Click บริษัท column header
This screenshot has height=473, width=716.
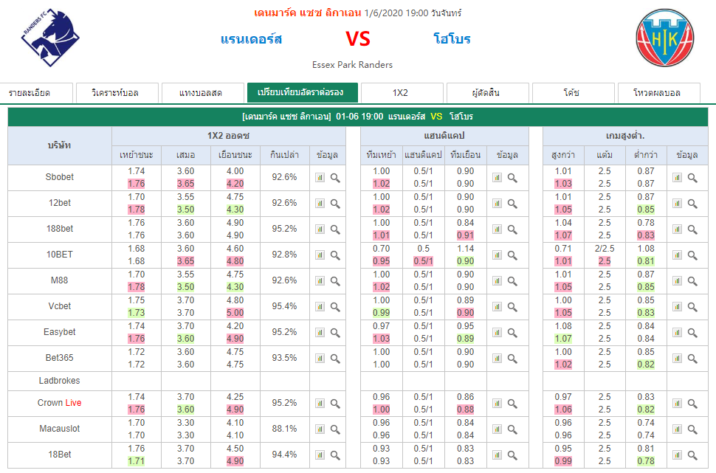point(59,145)
